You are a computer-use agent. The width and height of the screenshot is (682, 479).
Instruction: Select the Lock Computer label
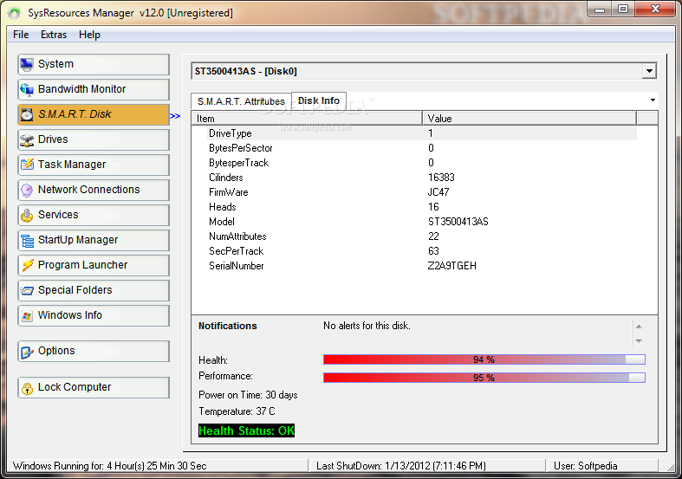point(75,387)
